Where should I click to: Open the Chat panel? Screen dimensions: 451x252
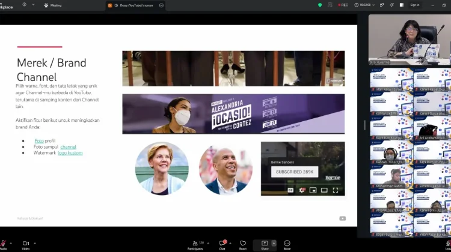[222, 245]
